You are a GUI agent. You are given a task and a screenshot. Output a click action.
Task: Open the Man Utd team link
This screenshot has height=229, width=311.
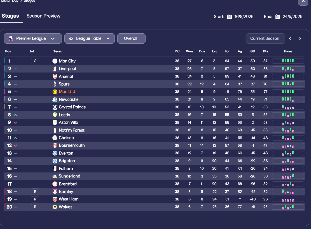click(67, 92)
